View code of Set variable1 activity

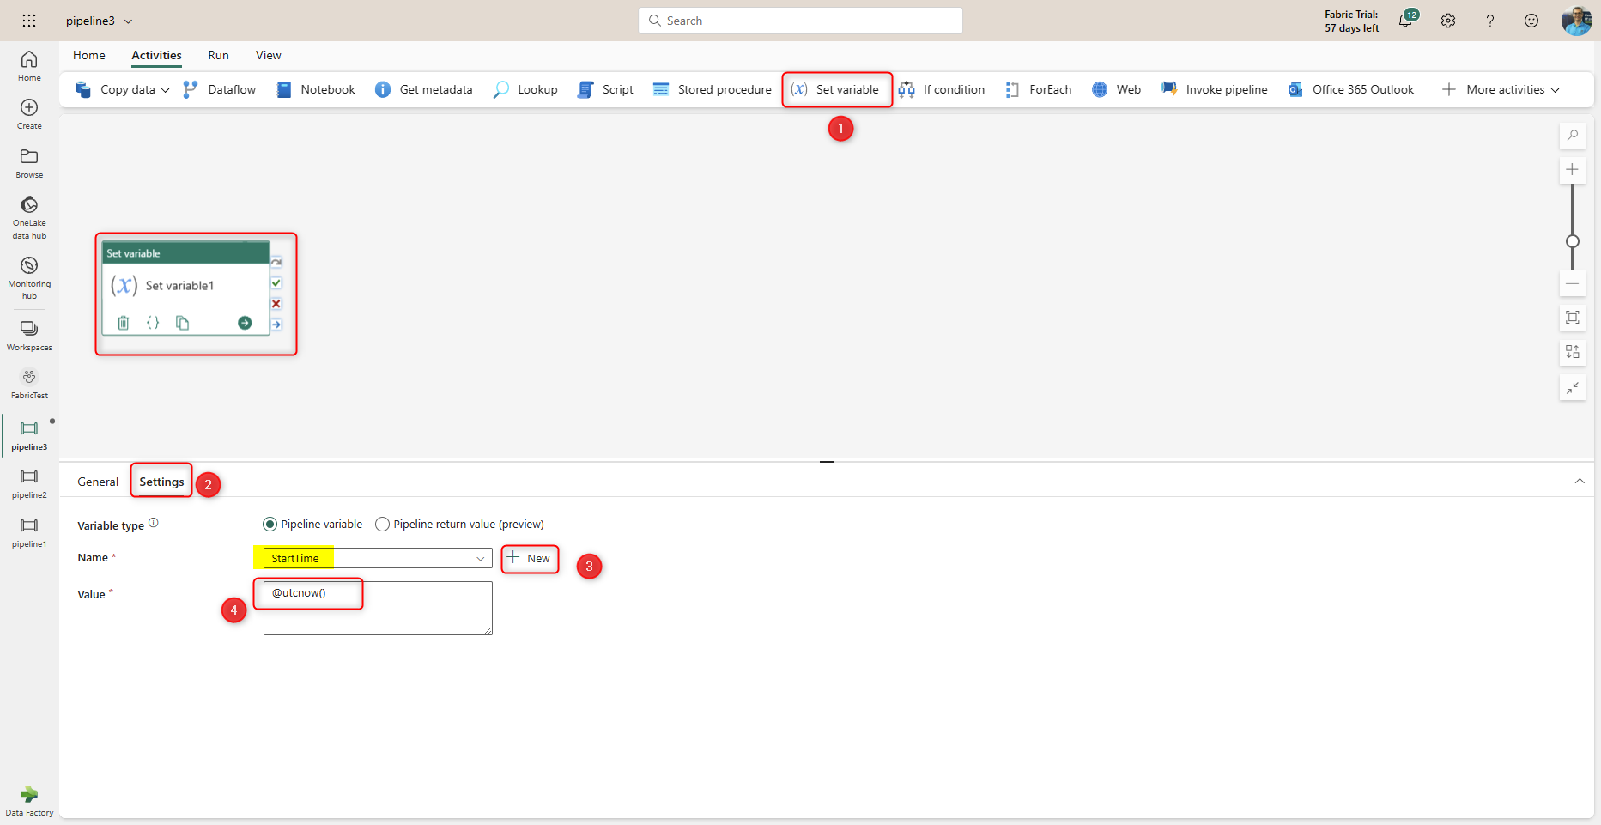[x=153, y=323]
